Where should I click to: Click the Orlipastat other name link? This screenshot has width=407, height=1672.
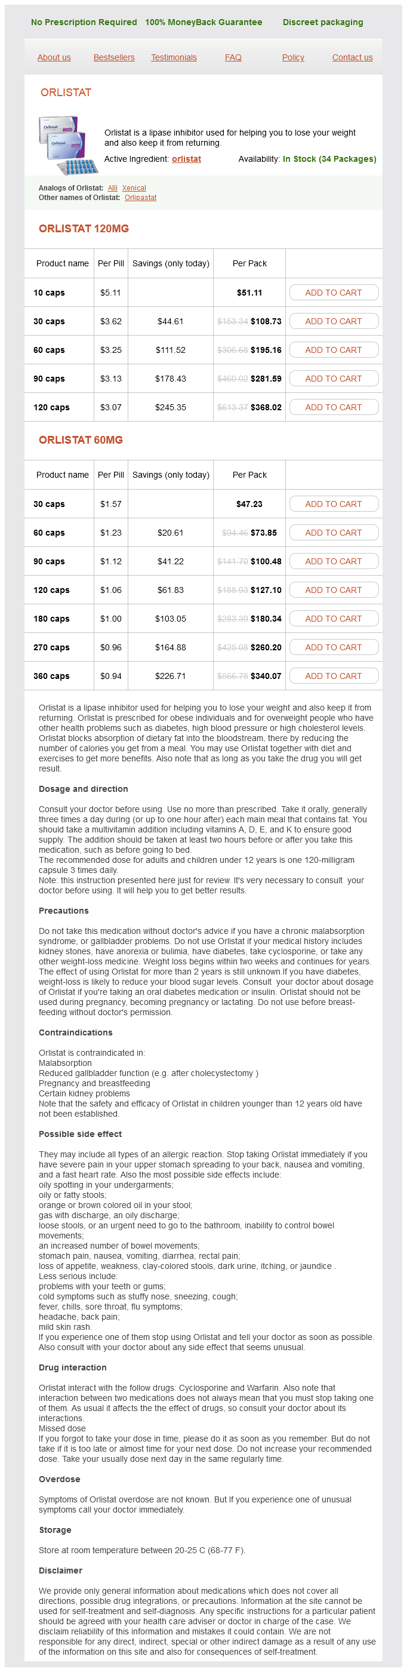140,198
